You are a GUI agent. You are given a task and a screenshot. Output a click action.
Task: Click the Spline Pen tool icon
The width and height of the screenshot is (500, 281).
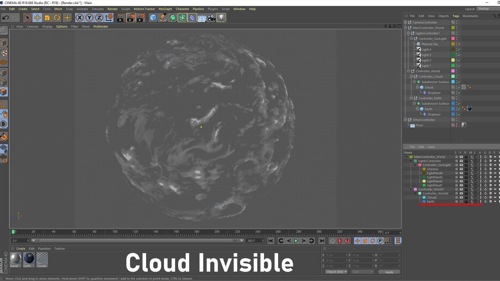click(163, 18)
